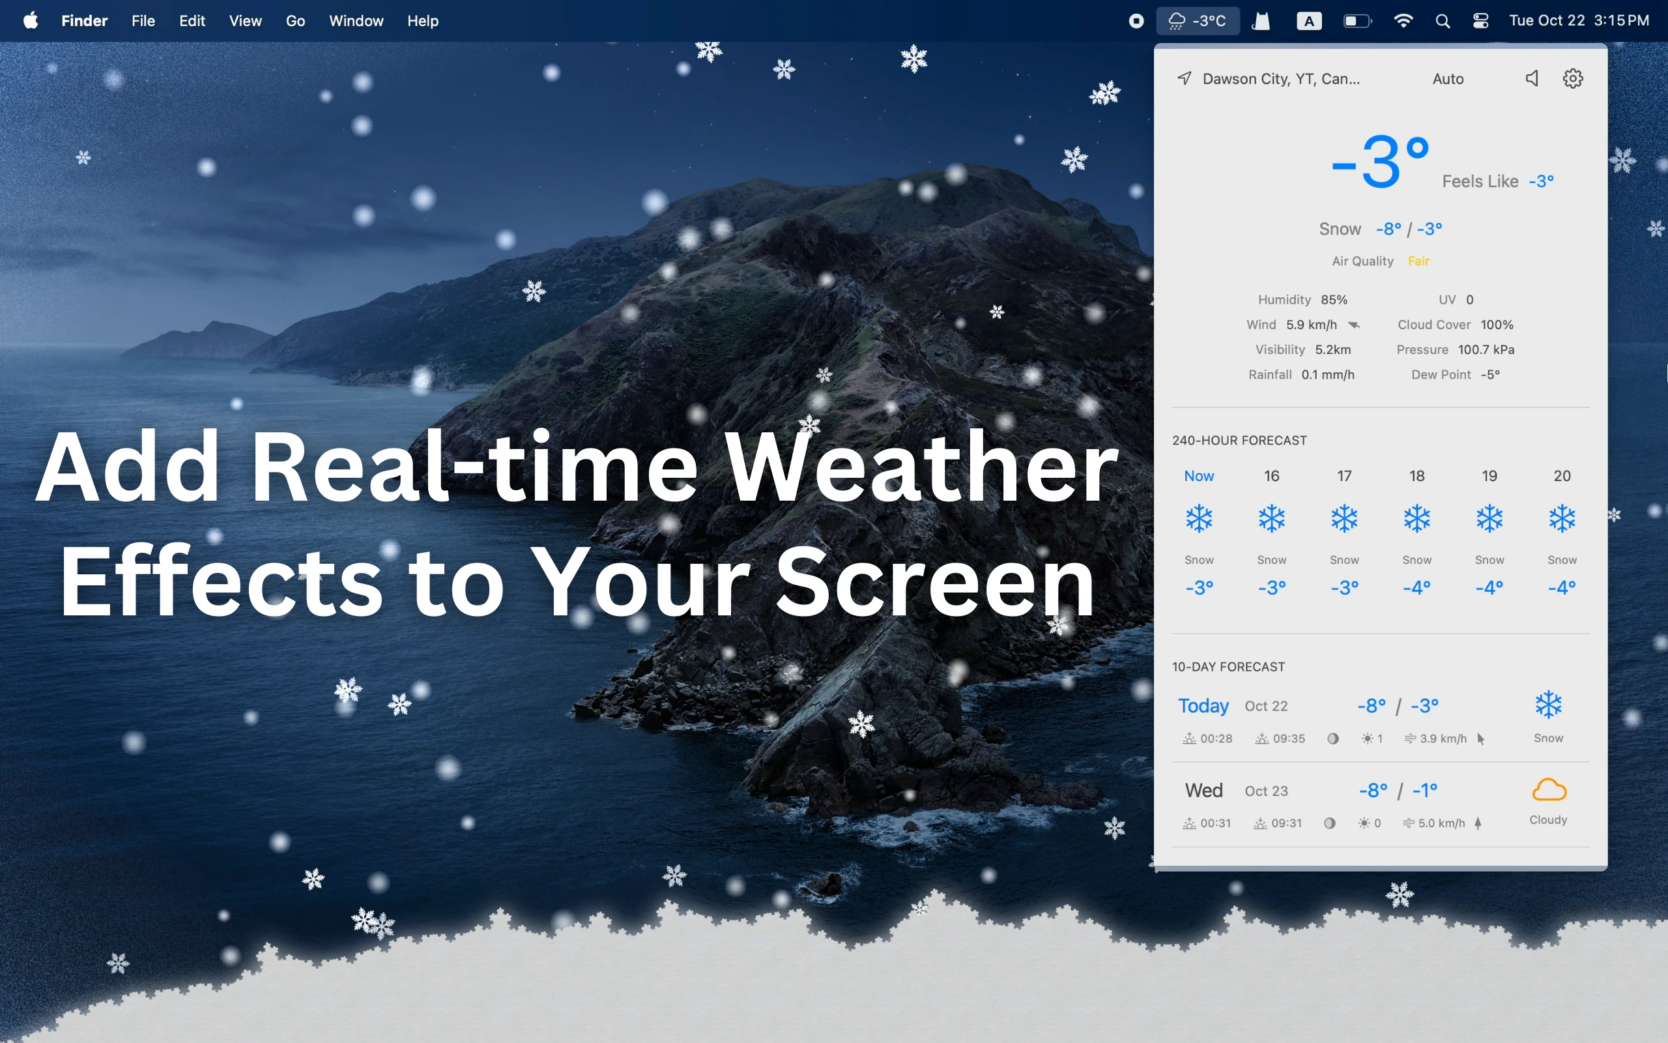Click the battery status icon

(1357, 22)
